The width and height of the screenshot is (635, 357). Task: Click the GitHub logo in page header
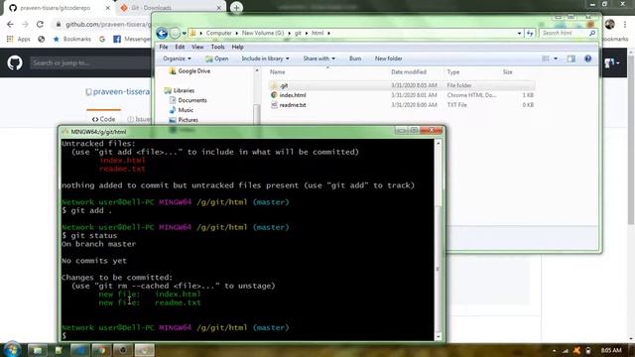[15, 62]
